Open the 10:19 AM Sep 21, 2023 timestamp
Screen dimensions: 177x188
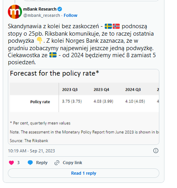tap(31, 151)
